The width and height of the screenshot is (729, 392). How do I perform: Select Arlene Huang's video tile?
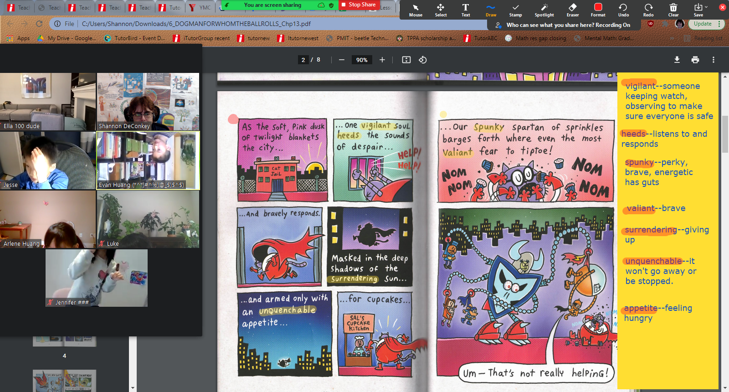[48, 219]
